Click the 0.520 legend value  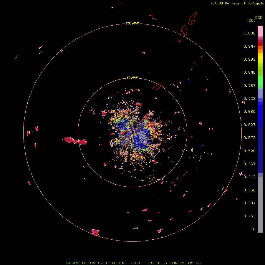249,151
